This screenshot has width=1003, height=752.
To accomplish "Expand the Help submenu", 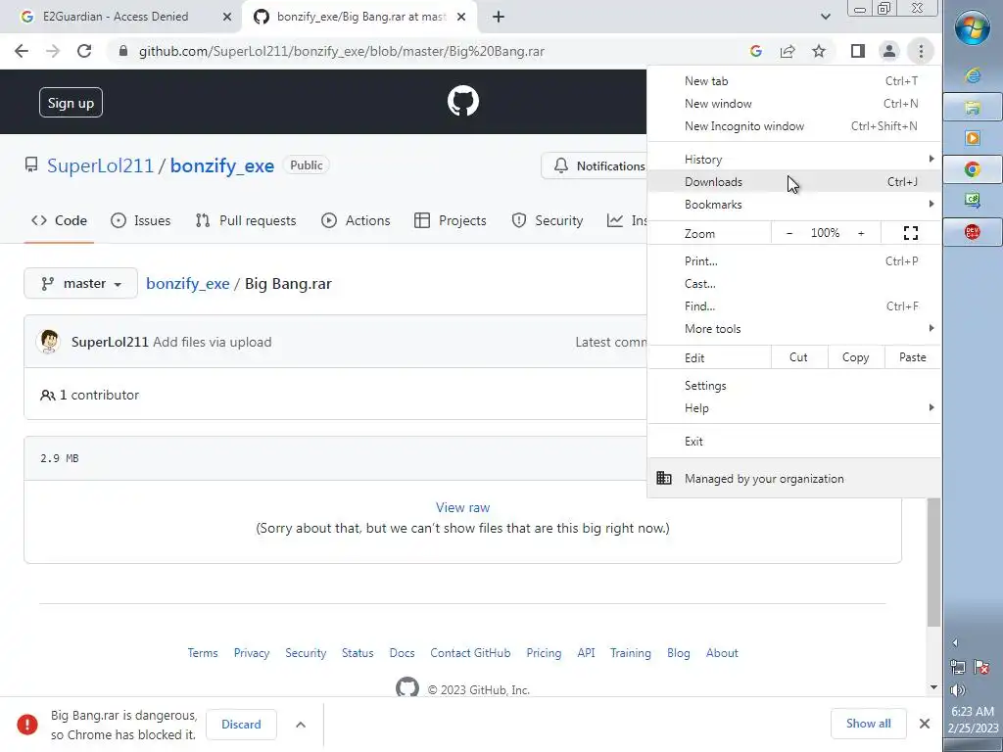I will click(x=793, y=408).
